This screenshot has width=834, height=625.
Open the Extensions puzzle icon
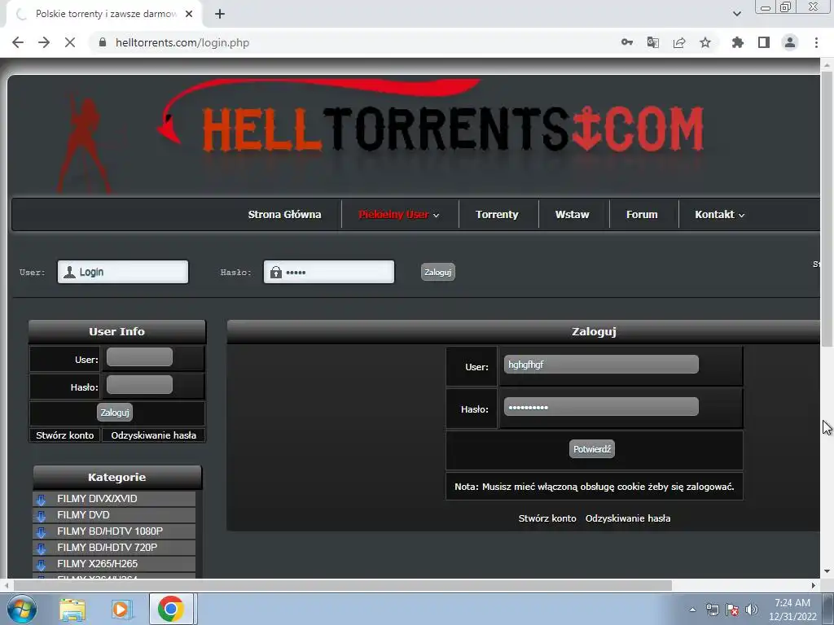[x=738, y=42]
